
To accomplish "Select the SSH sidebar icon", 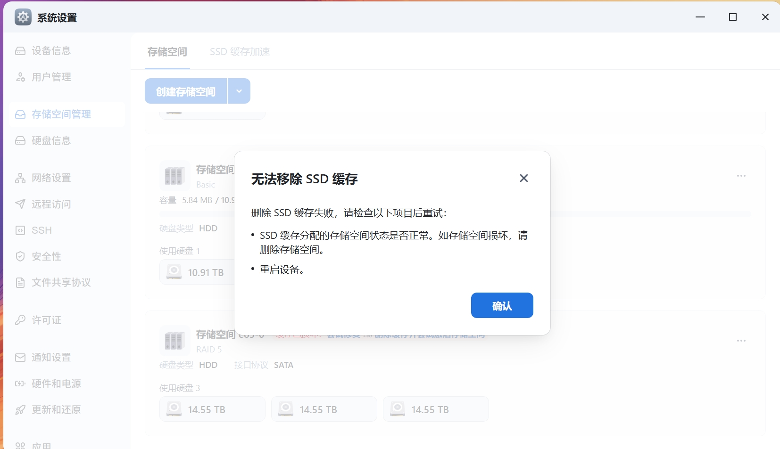I will 20,230.
